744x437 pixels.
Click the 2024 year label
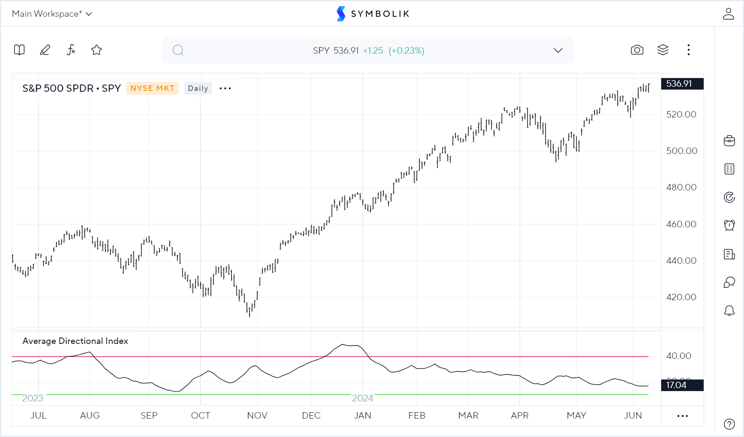(363, 398)
